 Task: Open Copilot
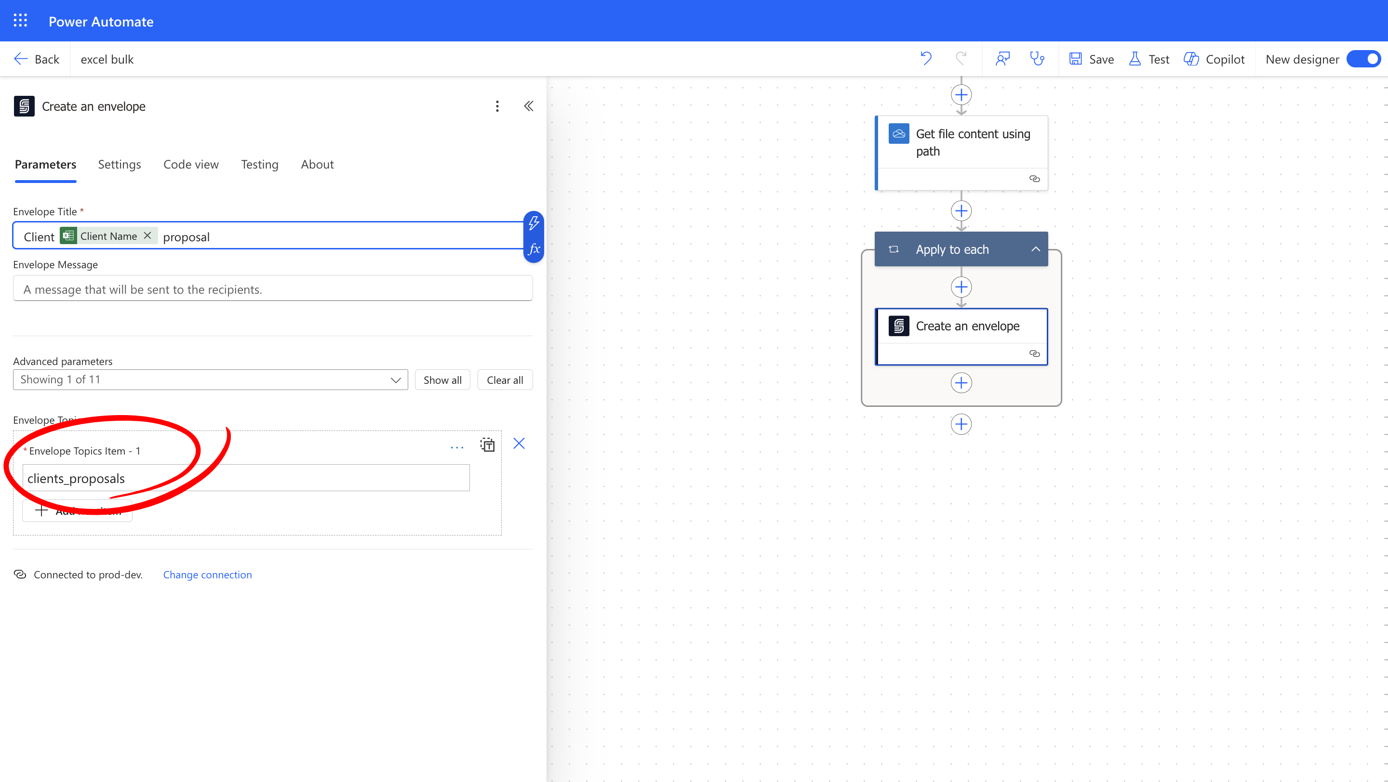[1191, 59]
